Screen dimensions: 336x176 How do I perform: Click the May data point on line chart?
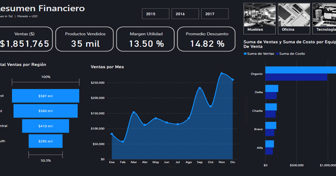click(x=156, y=118)
